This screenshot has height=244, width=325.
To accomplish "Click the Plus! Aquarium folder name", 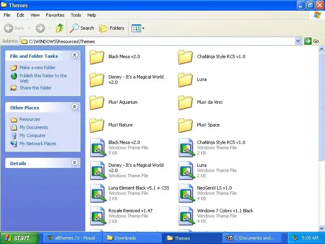I will click(123, 102).
